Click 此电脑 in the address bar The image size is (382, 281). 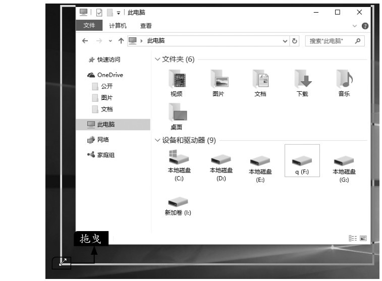[x=156, y=41]
